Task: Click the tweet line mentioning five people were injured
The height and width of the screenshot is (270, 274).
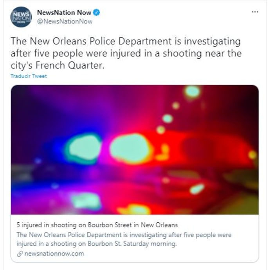Action: (126, 53)
